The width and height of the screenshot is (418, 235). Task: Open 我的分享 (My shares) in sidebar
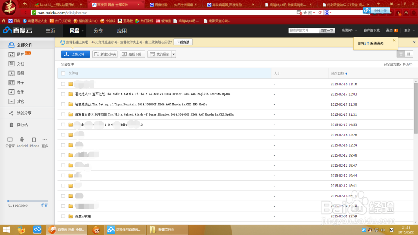(20, 113)
